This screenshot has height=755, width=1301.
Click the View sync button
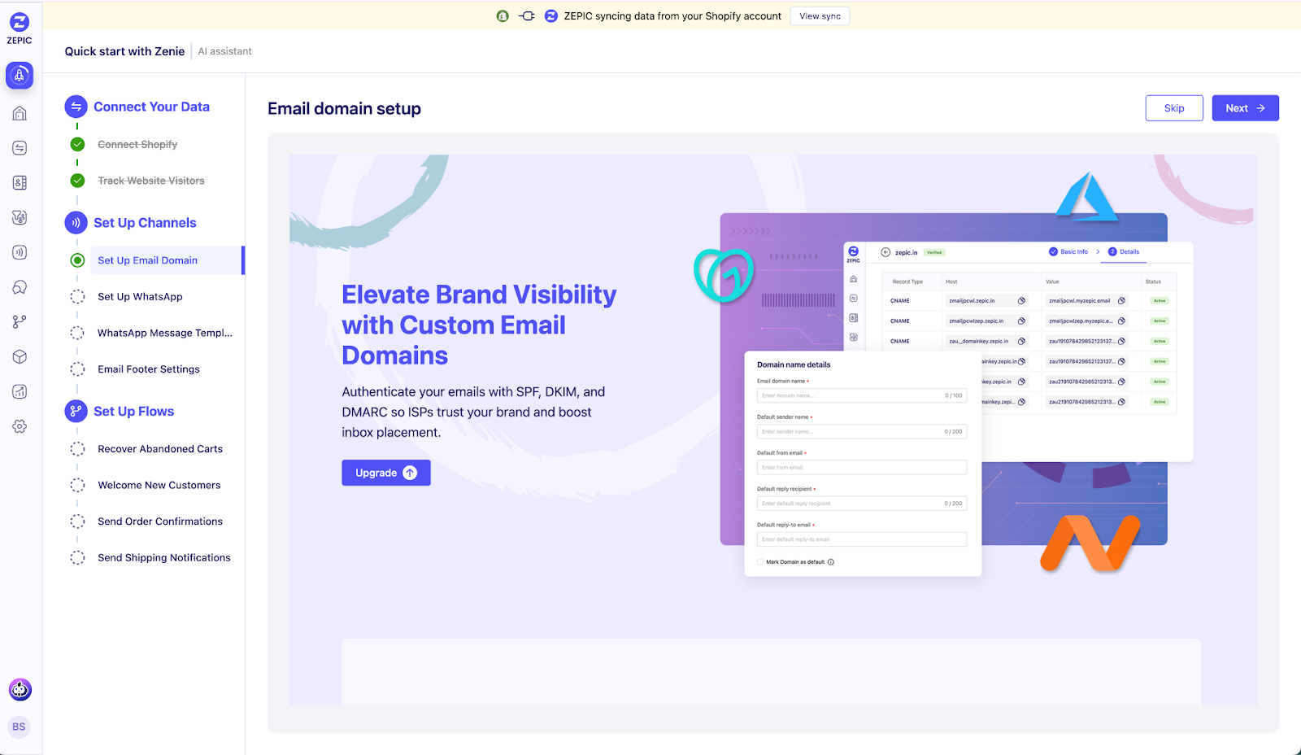(x=820, y=16)
